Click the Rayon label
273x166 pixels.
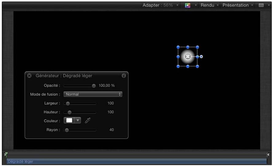[x=53, y=130]
